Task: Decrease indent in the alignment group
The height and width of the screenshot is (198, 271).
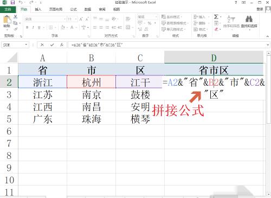Action: [113, 28]
